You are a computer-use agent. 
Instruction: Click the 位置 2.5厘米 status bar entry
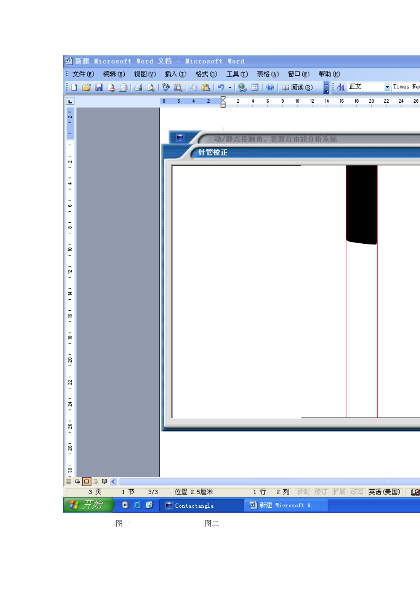194,492
